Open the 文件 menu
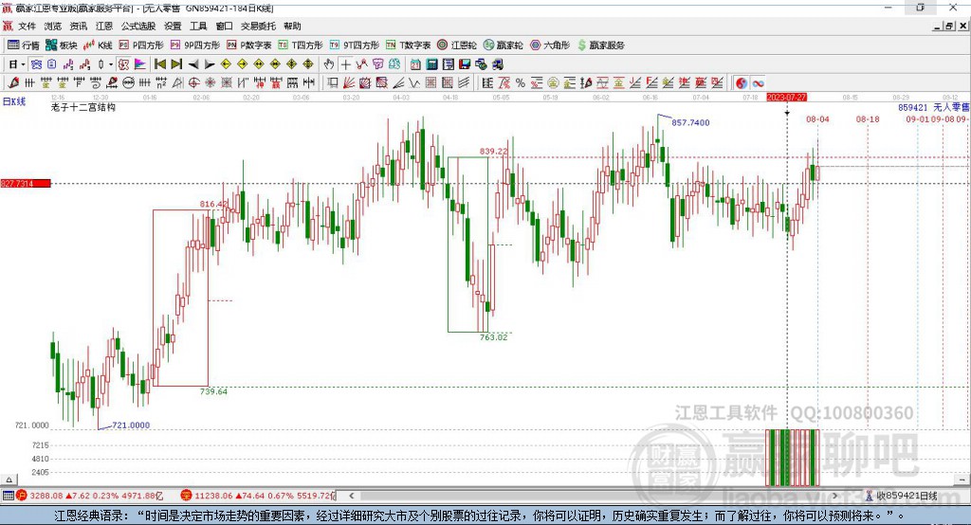The width and height of the screenshot is (971, 525). (27, 26)
